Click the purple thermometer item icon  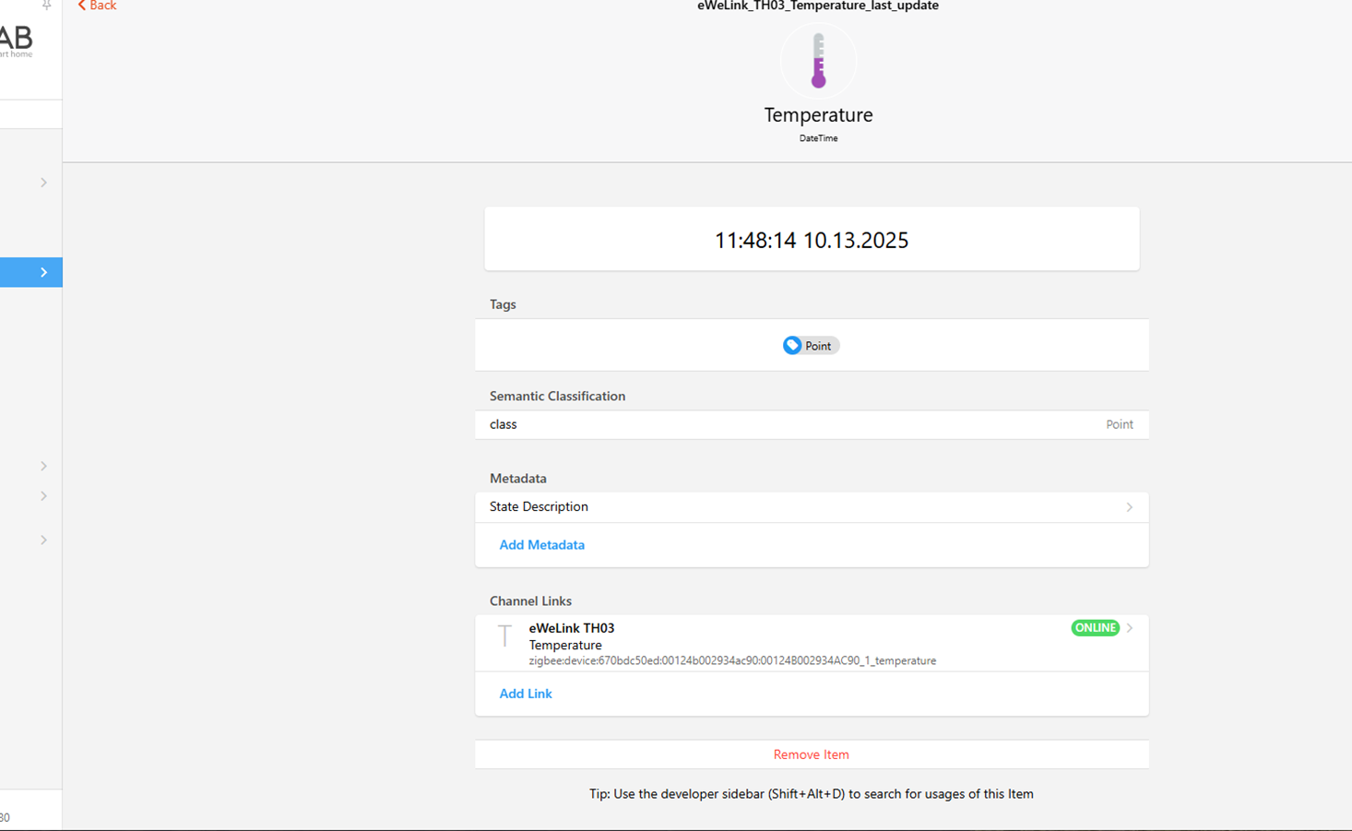coord(818,60)
